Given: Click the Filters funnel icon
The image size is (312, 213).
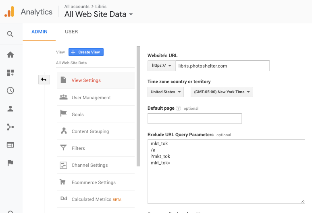Looking at the screenshot, I should [63, 147].
